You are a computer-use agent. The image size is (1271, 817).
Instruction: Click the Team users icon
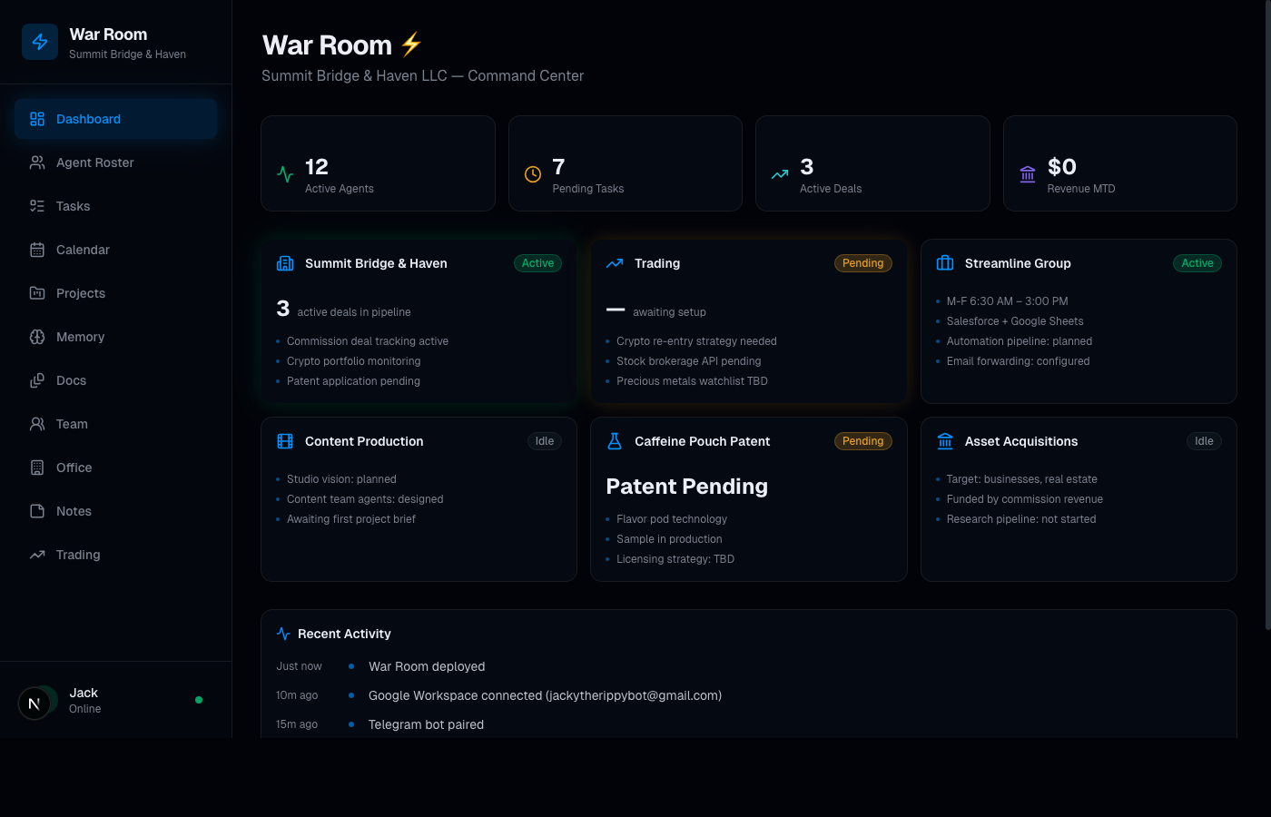coord(37,424)
